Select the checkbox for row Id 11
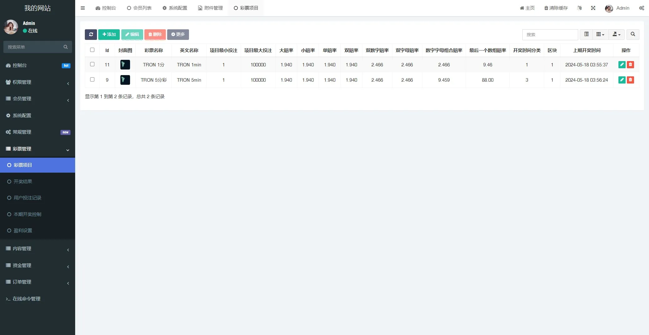The width and height of the screenshot is (649, 335). (92, 64)
